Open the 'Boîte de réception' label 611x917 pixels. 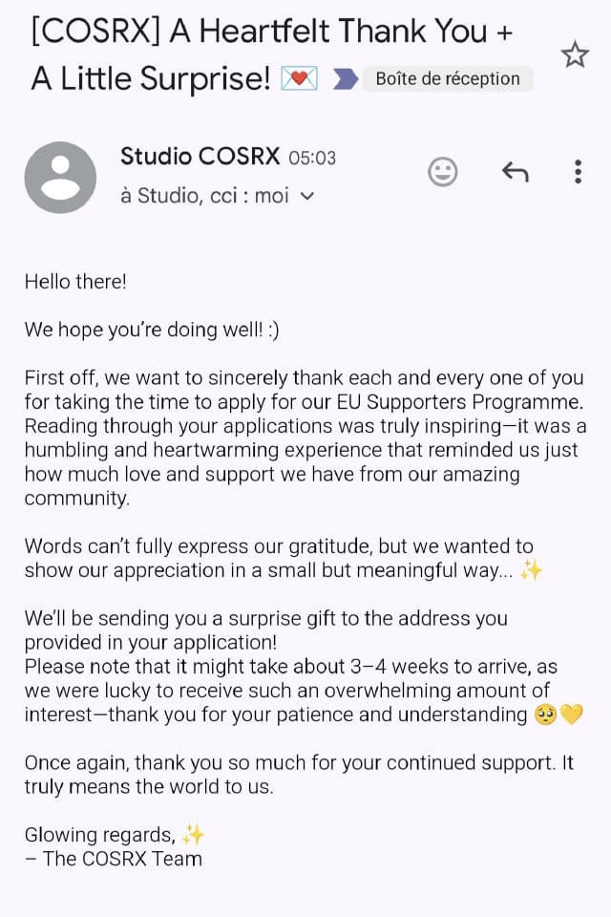tap(446, 79)
